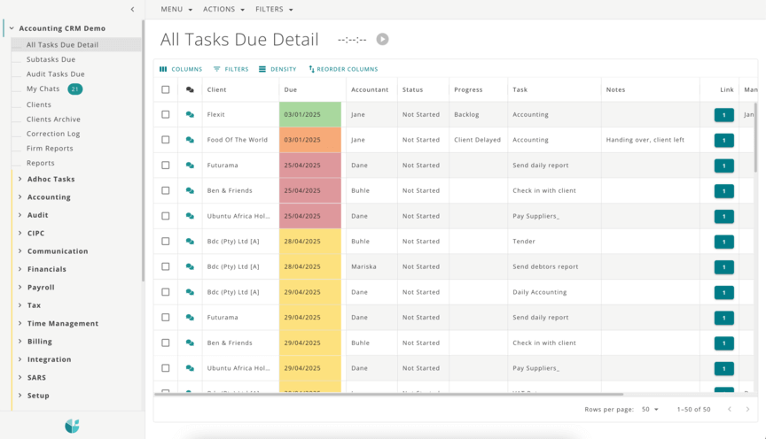Open the MENU dropdown in the top bar
This screenshot has width=766, height=439.
[176, 10]
